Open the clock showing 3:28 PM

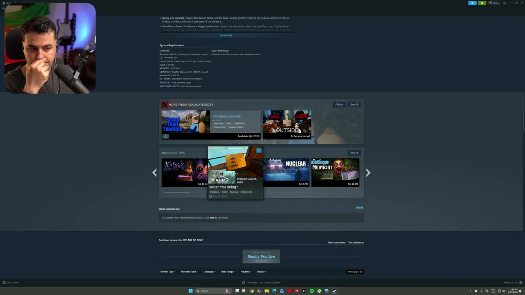pyautogui.click(x=512, y=291)
